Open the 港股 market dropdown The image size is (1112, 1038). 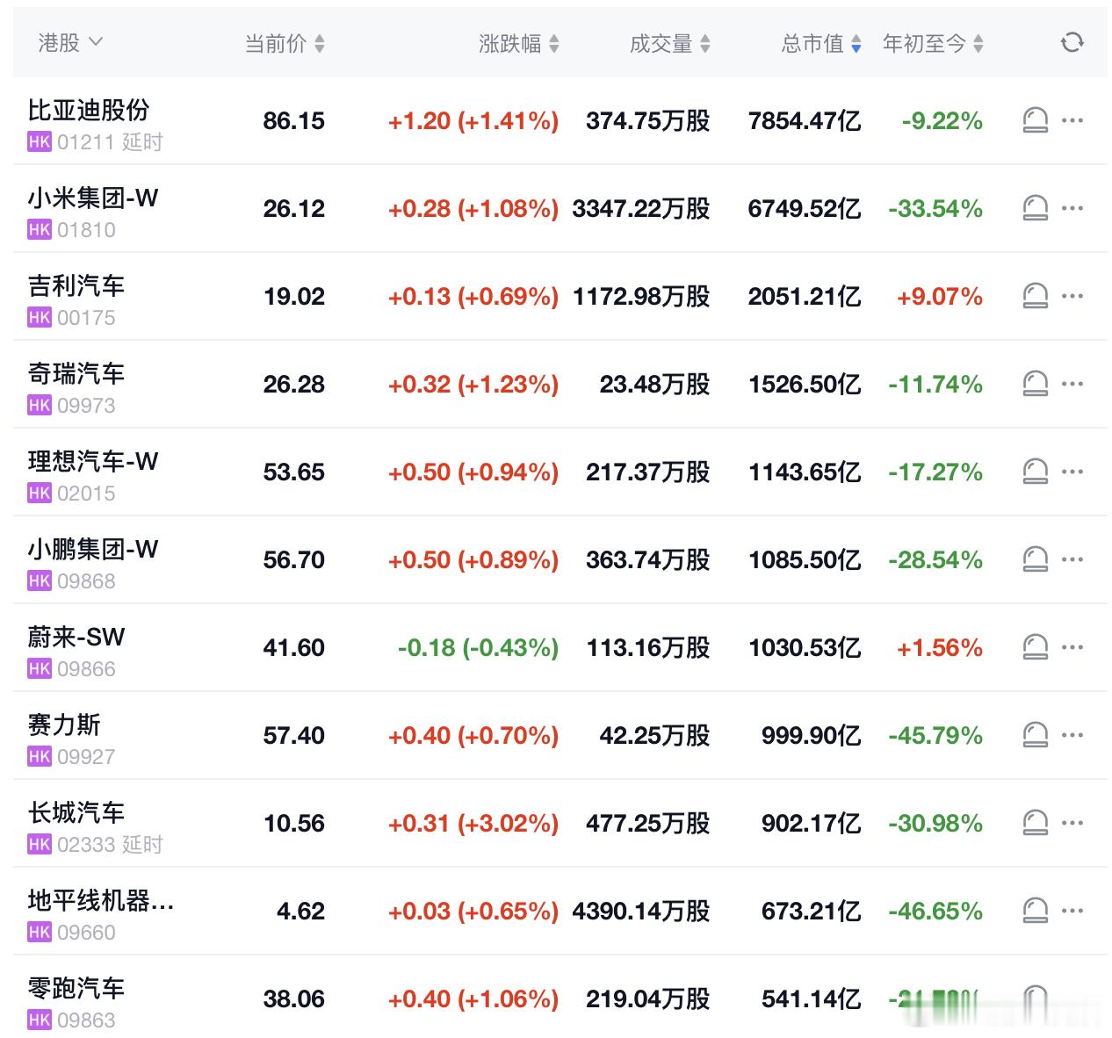tap(70, 42)
